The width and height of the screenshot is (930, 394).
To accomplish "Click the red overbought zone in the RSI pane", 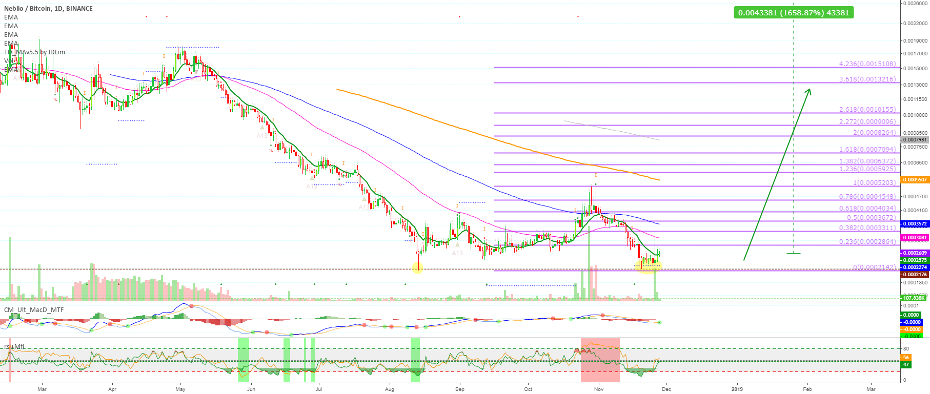I will tap(600, 360).
